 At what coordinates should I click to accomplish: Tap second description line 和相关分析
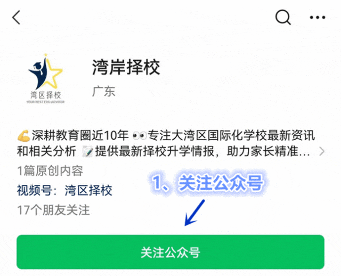(46, 151)
